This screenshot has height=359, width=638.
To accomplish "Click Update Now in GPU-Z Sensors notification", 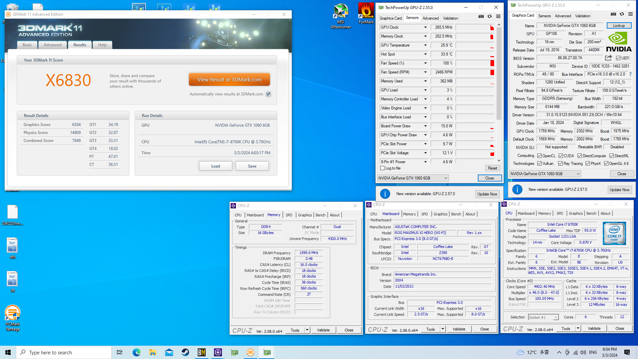I will [x=487, y=194].
